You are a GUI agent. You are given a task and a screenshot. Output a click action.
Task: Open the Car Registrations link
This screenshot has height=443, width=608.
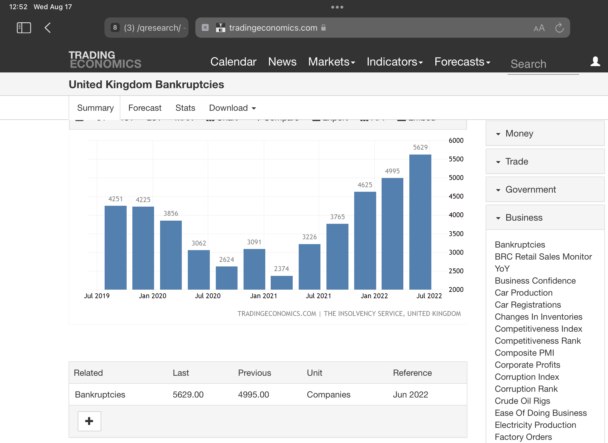click(528, 305)
